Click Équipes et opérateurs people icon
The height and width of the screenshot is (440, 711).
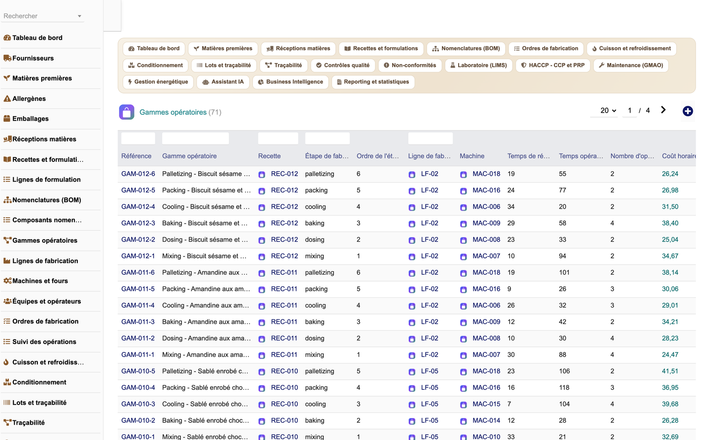pyautogui.click(x=7, y=301)
